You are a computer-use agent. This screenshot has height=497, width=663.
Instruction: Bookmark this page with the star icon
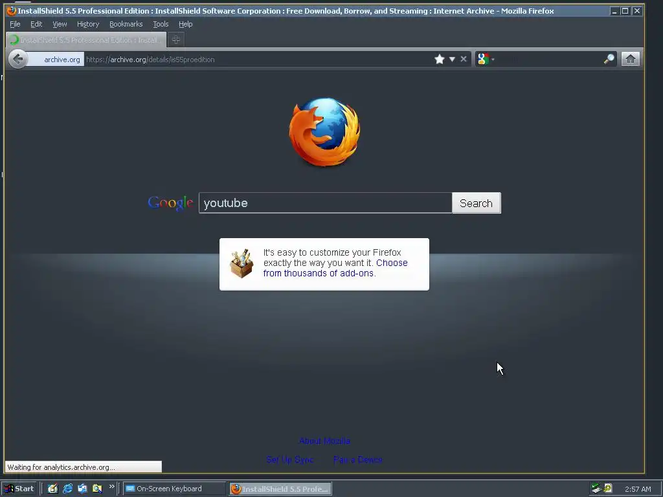(x=440, y=59)
